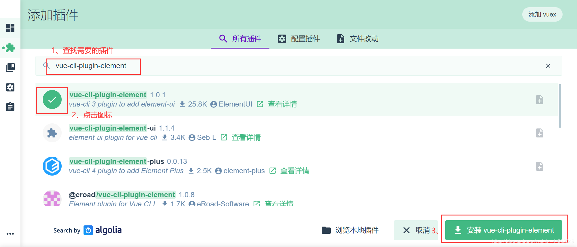Click the Seb-L author name

pyautogui.click(x=207, y=137)
